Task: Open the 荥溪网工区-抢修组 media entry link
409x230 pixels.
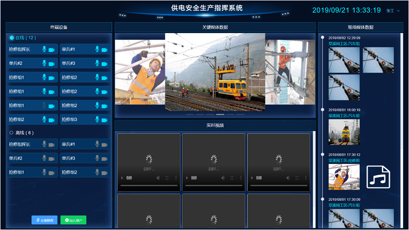Action: (x=344, y=161)
